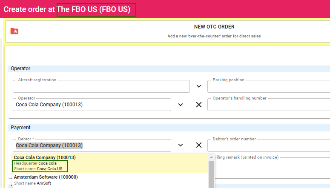Click the red starred folder favorites icon
The width and height of the screenshot is (330, 188).
[14, 31]
